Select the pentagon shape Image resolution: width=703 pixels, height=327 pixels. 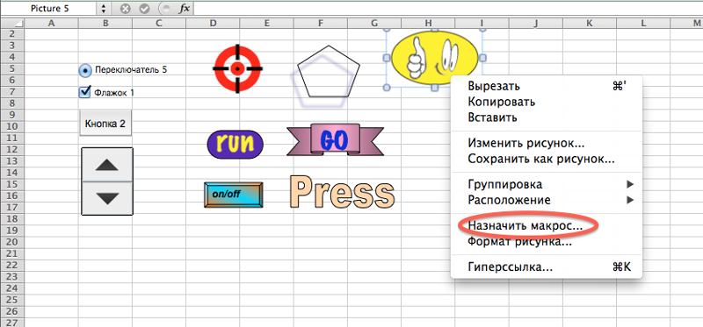[x=329, y=71]
